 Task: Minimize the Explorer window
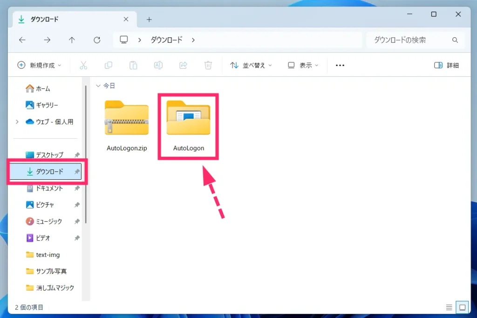[410, 14]
